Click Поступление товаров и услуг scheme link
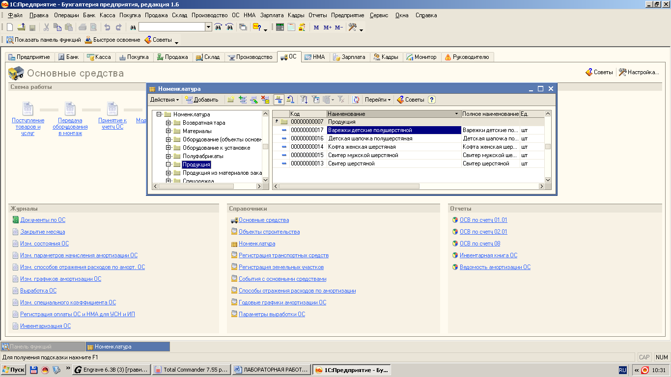Viewport: 671px width, 377px height. (x=28, y=127)
